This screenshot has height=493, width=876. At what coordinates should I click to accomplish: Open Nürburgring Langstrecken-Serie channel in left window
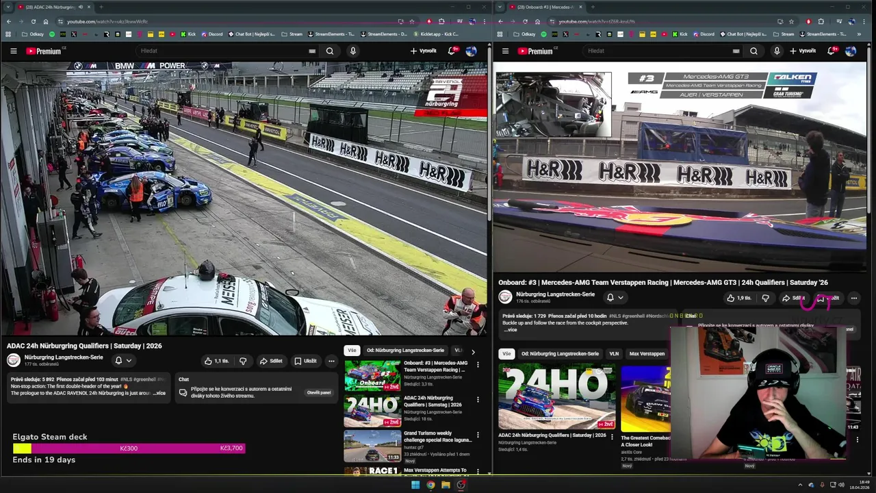point(64,357)
